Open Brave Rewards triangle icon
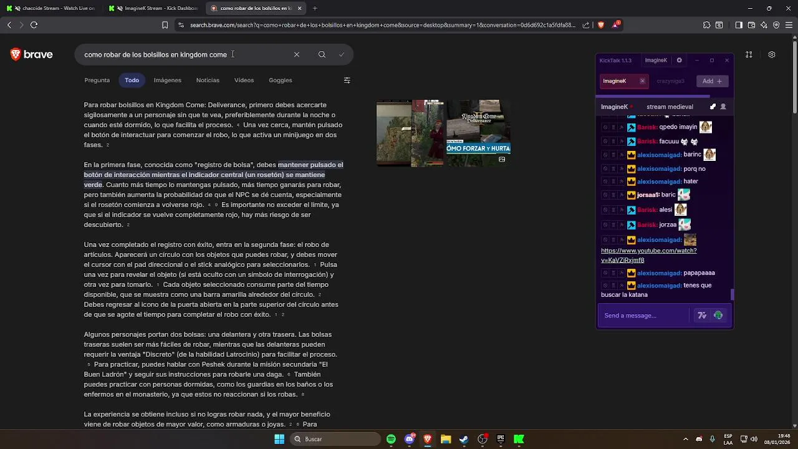This screenshot has height=449, width=798. click(x=616, y=25)
